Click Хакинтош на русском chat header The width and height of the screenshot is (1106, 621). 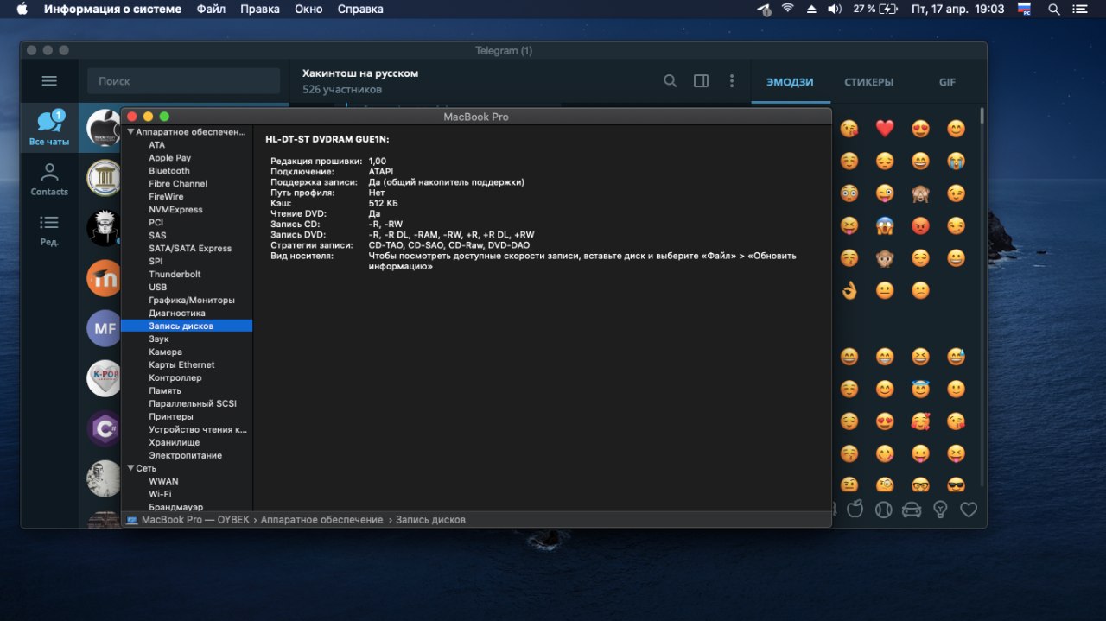[x=360, y=73]
